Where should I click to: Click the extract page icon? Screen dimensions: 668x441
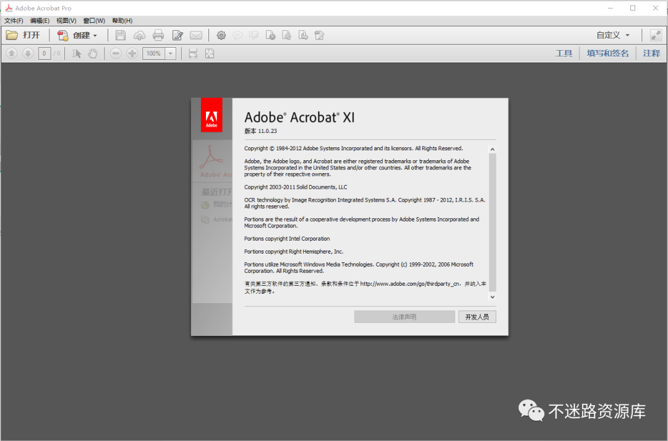tap(303, 35)
